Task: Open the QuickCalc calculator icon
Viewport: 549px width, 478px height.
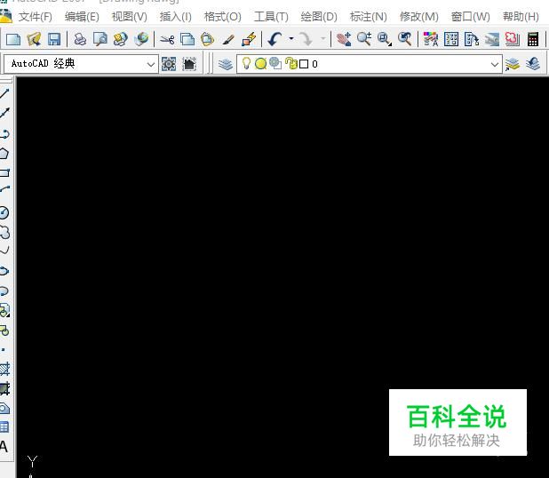Action: (532, 39)
